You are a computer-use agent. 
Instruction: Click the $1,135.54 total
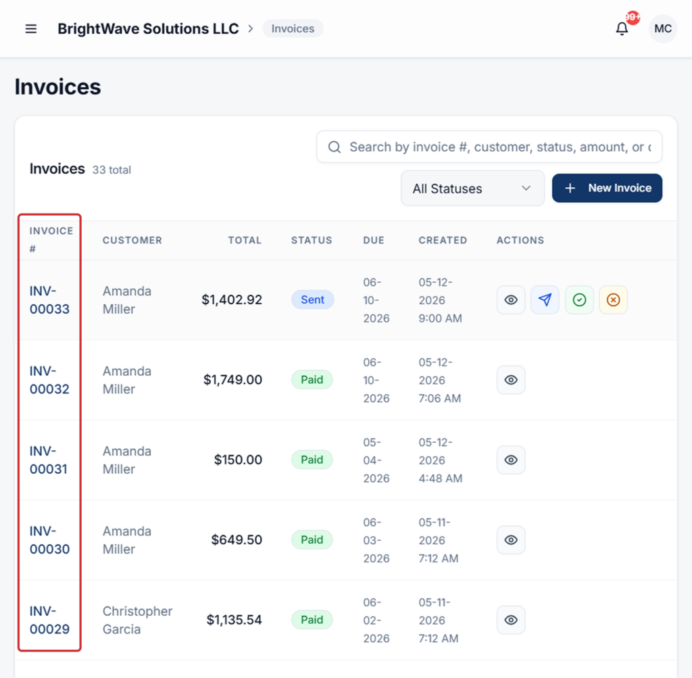click(234, 619)
